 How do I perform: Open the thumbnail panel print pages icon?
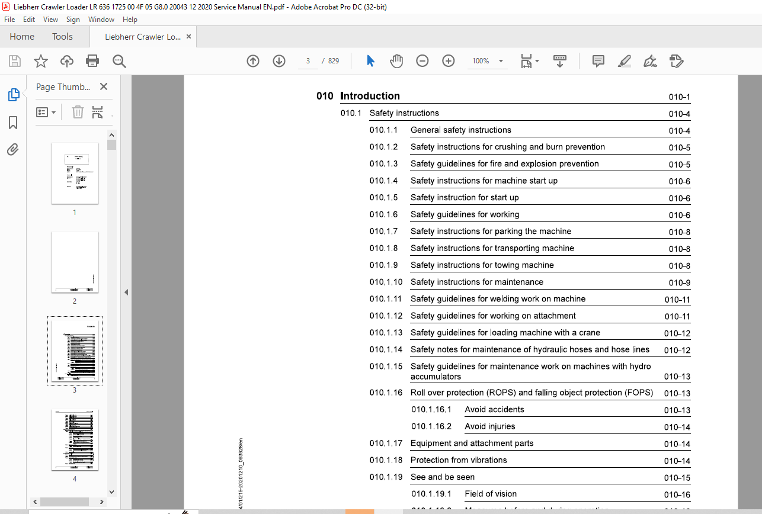(x=98, y=112)
